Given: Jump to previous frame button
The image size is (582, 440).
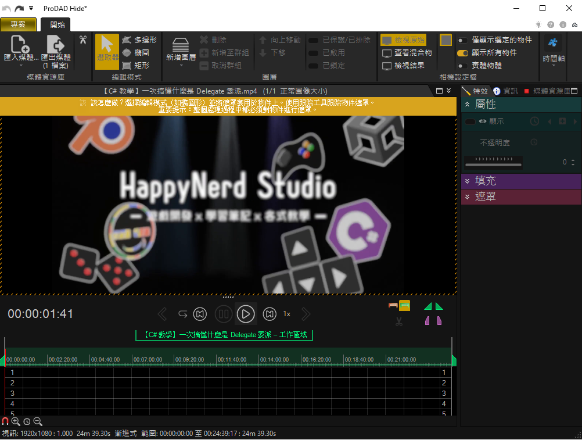Looking at the screenshot, I should pos(200,314).
